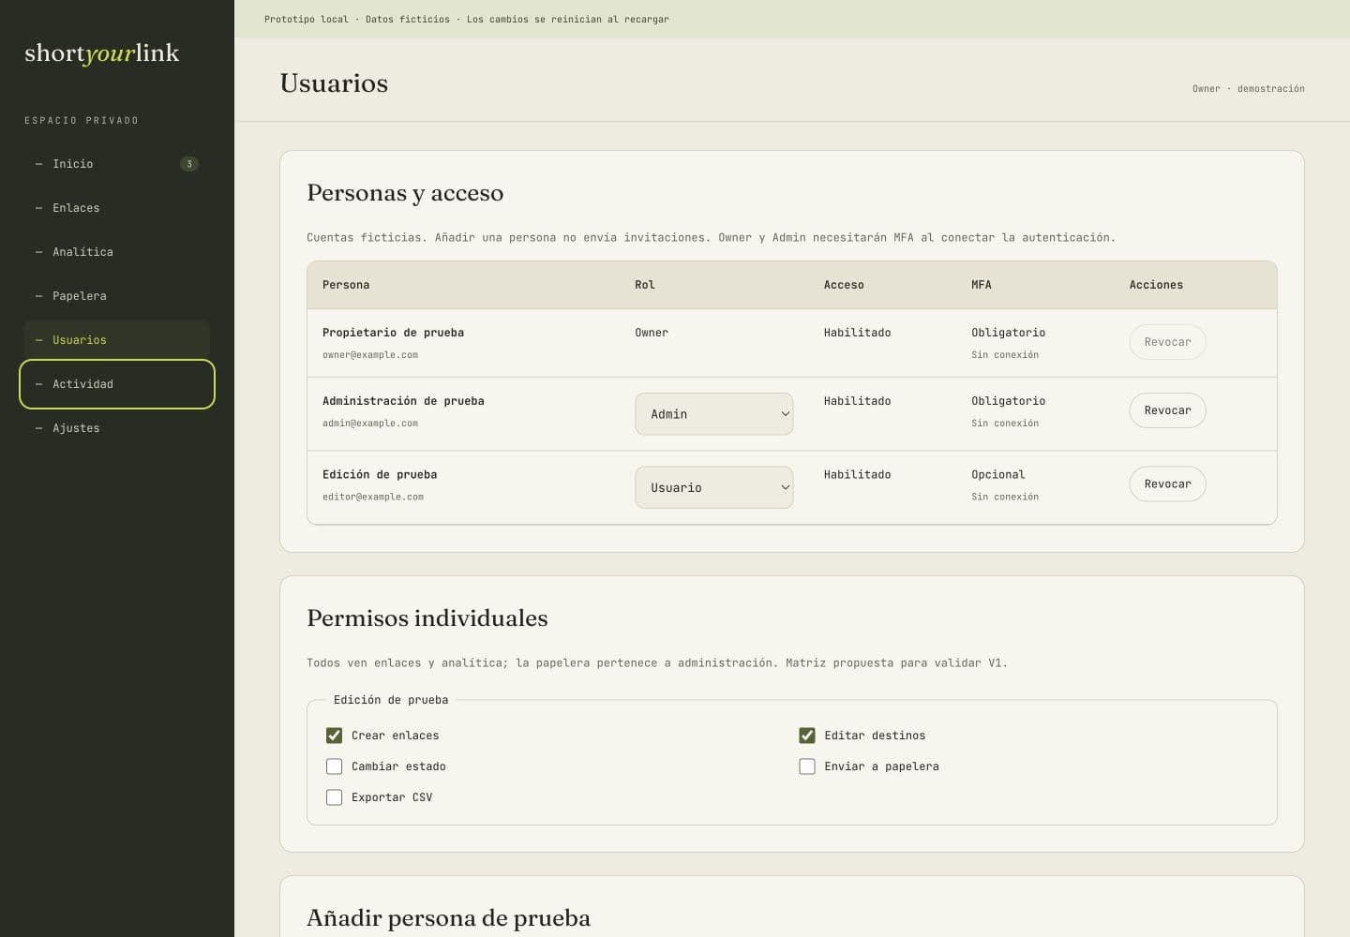Select the Usuarios sidebar item
This screenshot has width=1350, height=937.
point(116,340)
